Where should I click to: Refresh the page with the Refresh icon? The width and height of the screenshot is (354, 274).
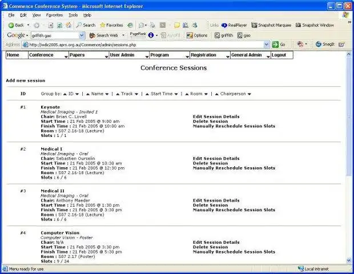59,25
